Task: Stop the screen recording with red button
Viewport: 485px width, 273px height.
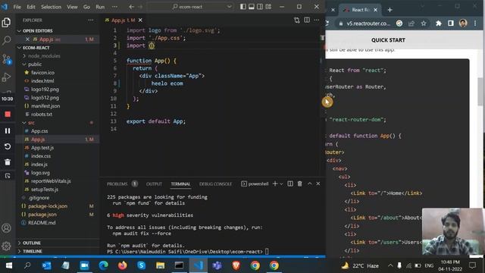Action: pyautogui.click(x=8, y=115)
